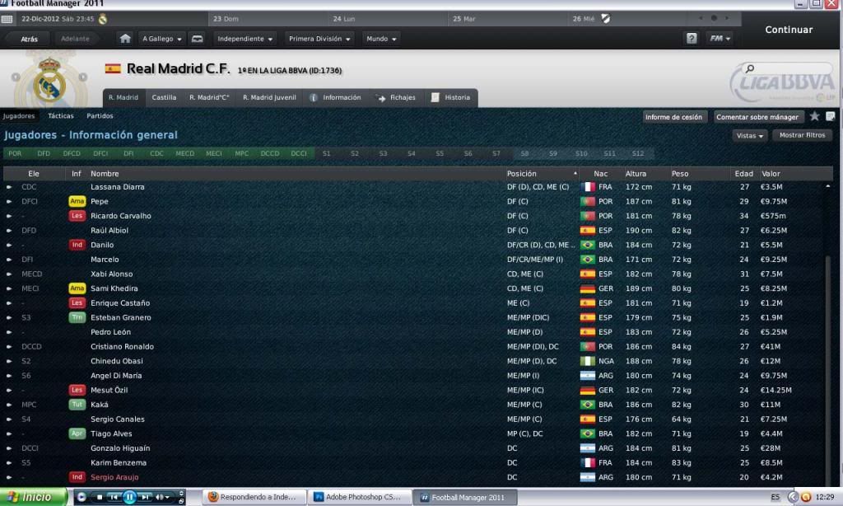Select the POR position slot
The height and width of the screenshot is (506, 843).
tap(15, 154)
